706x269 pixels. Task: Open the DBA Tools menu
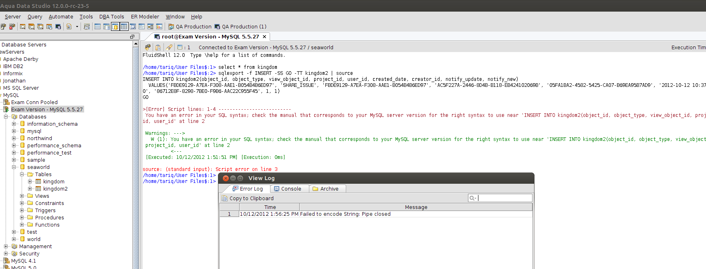click(111, 16)
